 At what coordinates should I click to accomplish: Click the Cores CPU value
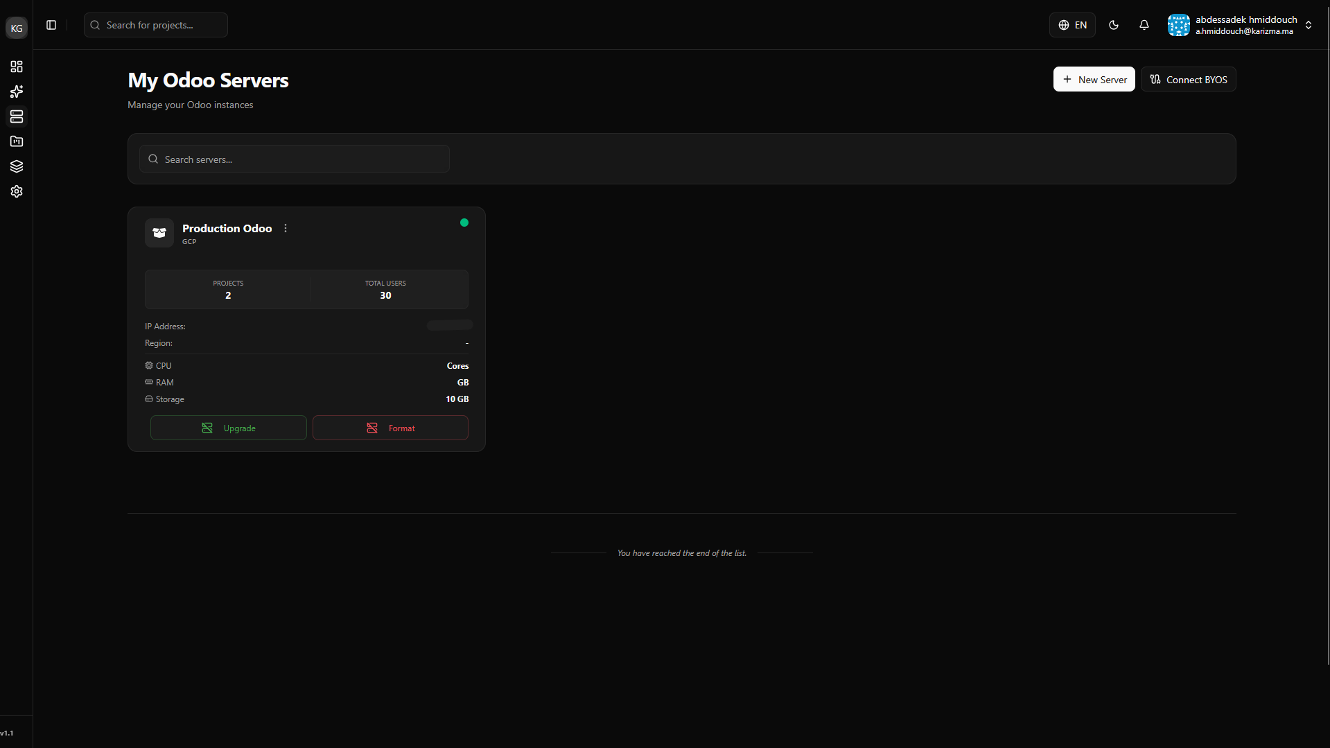(457, 366)
